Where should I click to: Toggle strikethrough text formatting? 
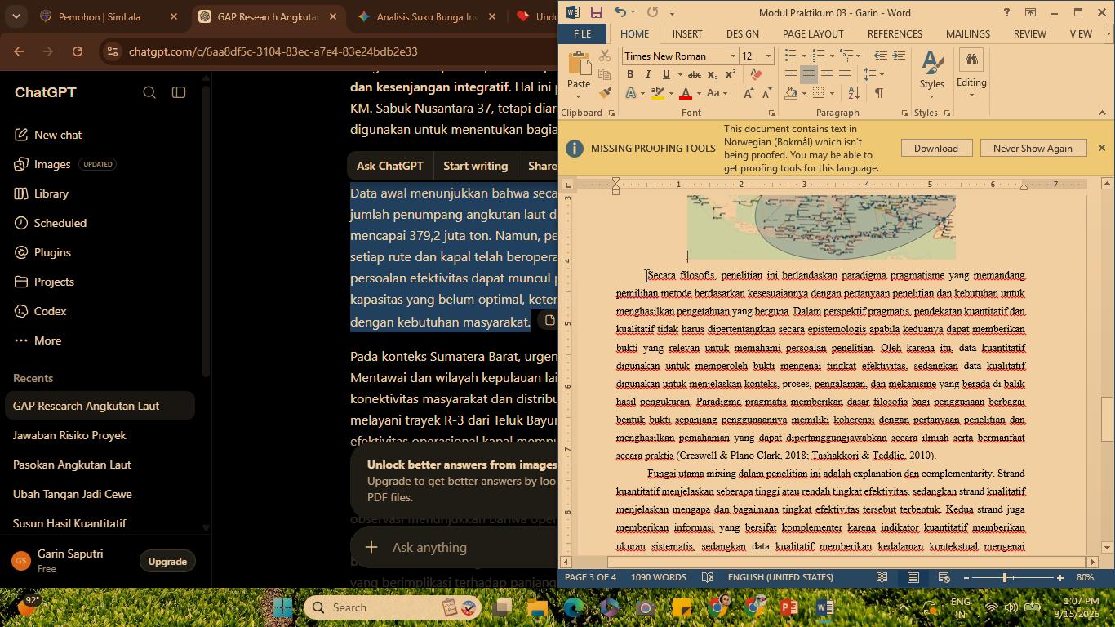click(x=694, y=74)
